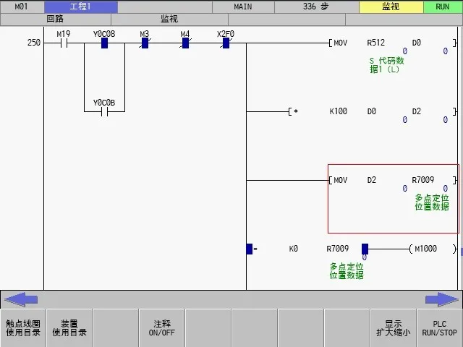Click the rung number 250
The width and height of the screenshot is (463, 347).
coord(34,43)
